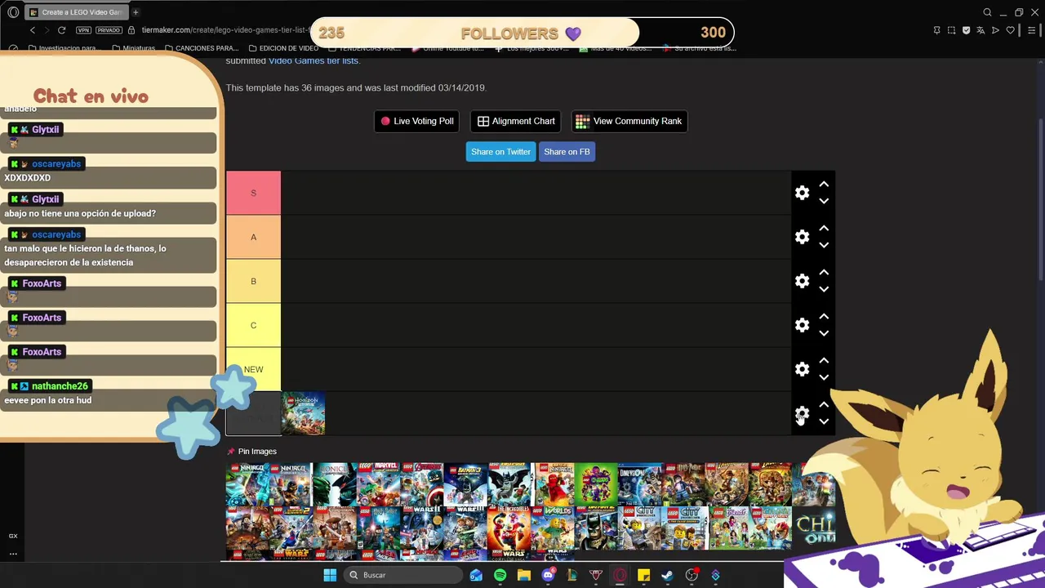Viewport: 1045px width, 588px height.
Task: View Community Rank
Action: pyautogui.click(x=629, y=121)
